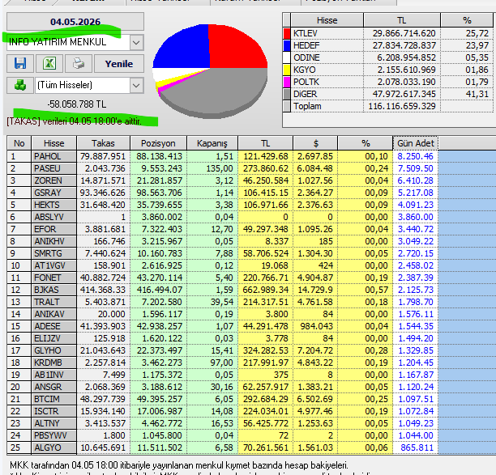Select the AT1VGV stock cell
The image size is (496, 475).
[x=54, y=265]
